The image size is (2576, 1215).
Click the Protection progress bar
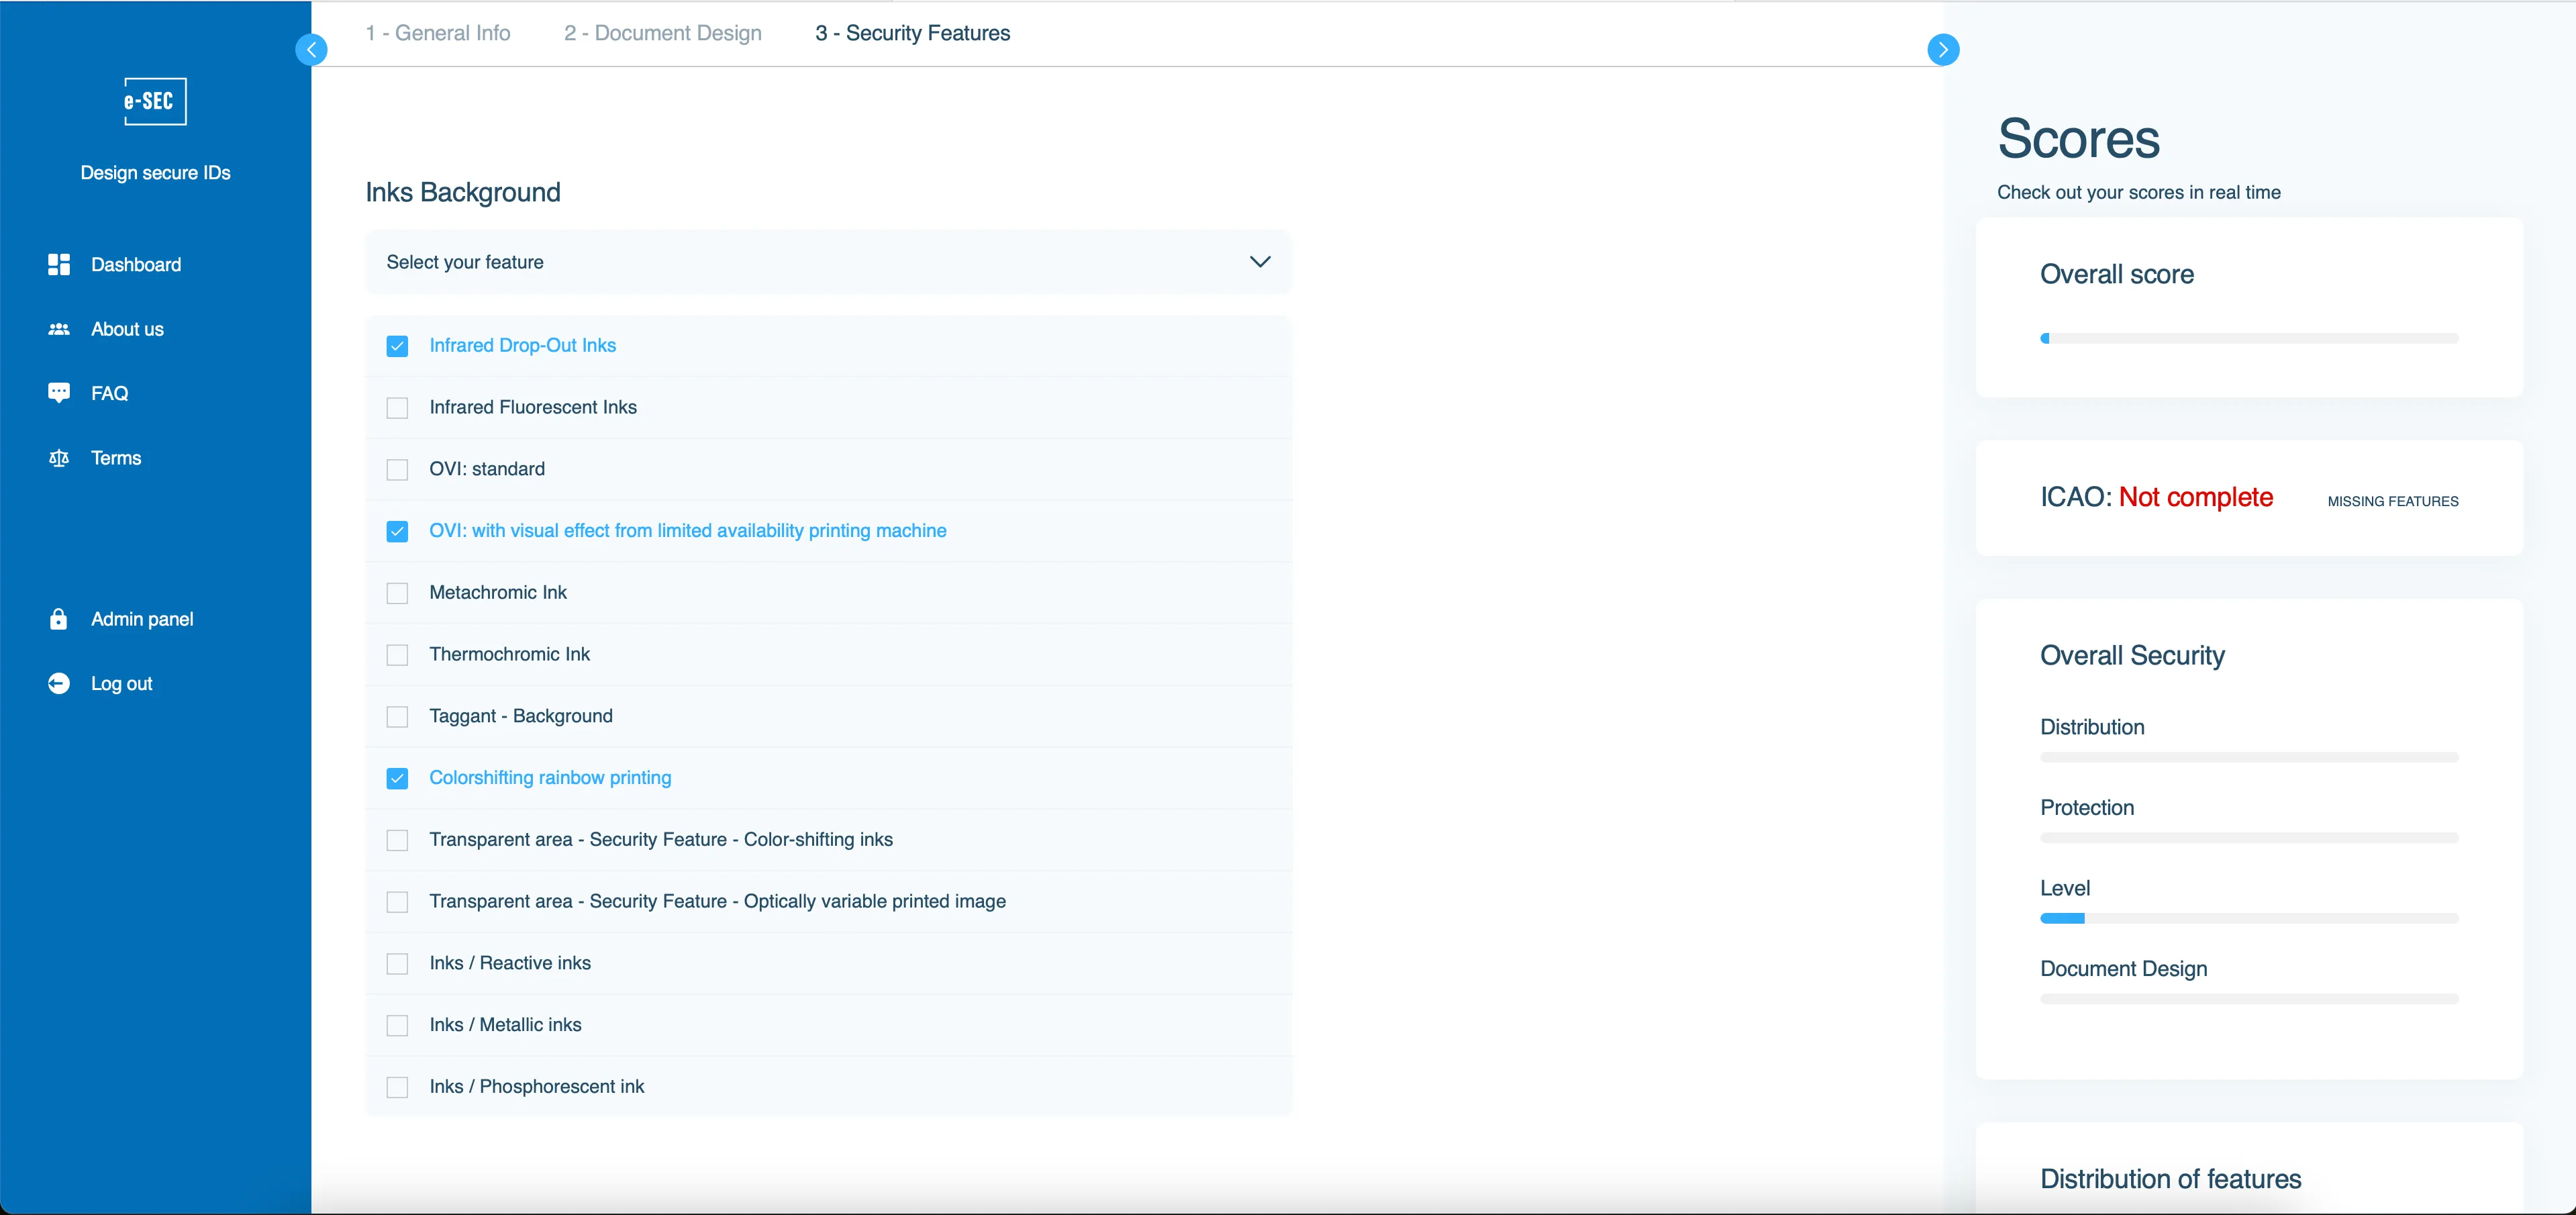[2249, 838]
